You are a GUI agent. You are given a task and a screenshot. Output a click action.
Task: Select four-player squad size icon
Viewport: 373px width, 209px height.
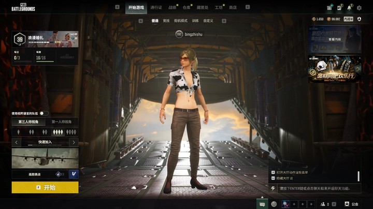(x=58, y=132)
